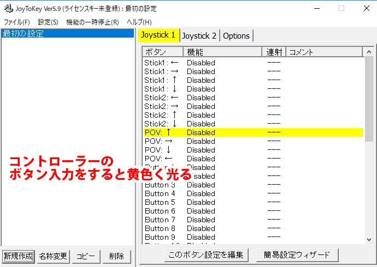Open the 機能の一時停止(R) menu

tap(92, 22)
